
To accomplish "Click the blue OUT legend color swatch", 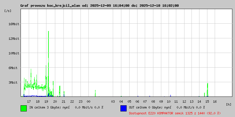I will pos(123,108).
